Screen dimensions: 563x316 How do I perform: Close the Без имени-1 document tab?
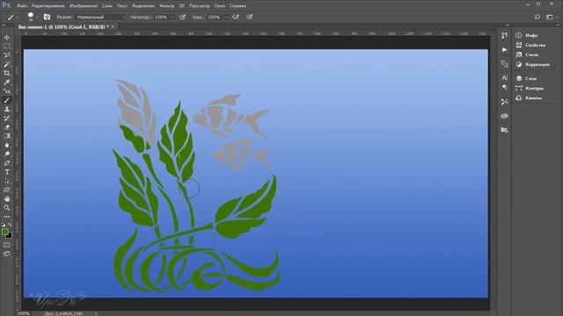[x=113, y=27]
